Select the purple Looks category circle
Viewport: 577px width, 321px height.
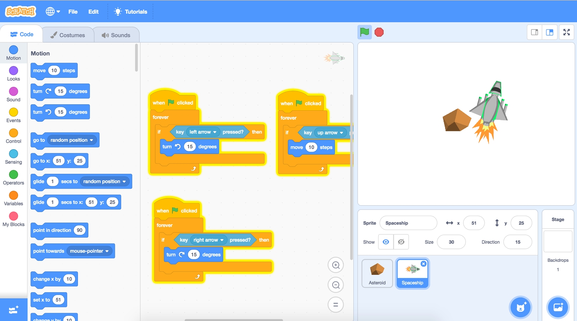coord(13,71)
